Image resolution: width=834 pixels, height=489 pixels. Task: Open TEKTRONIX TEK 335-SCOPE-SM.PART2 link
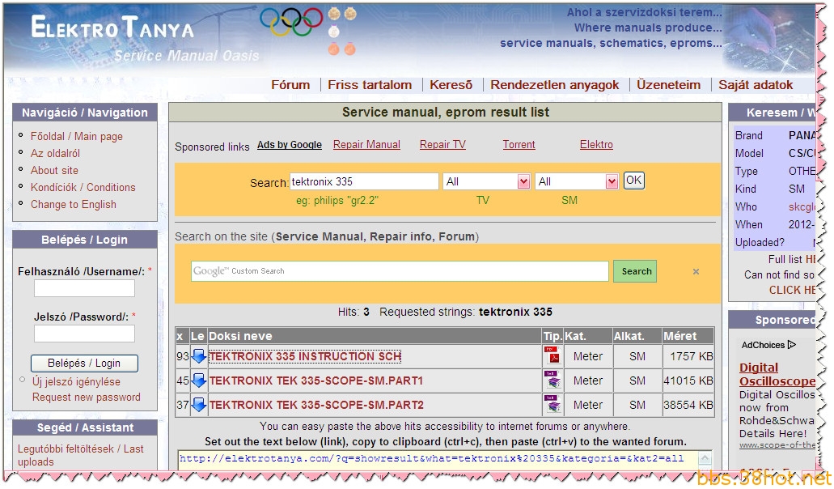[316, 405]
